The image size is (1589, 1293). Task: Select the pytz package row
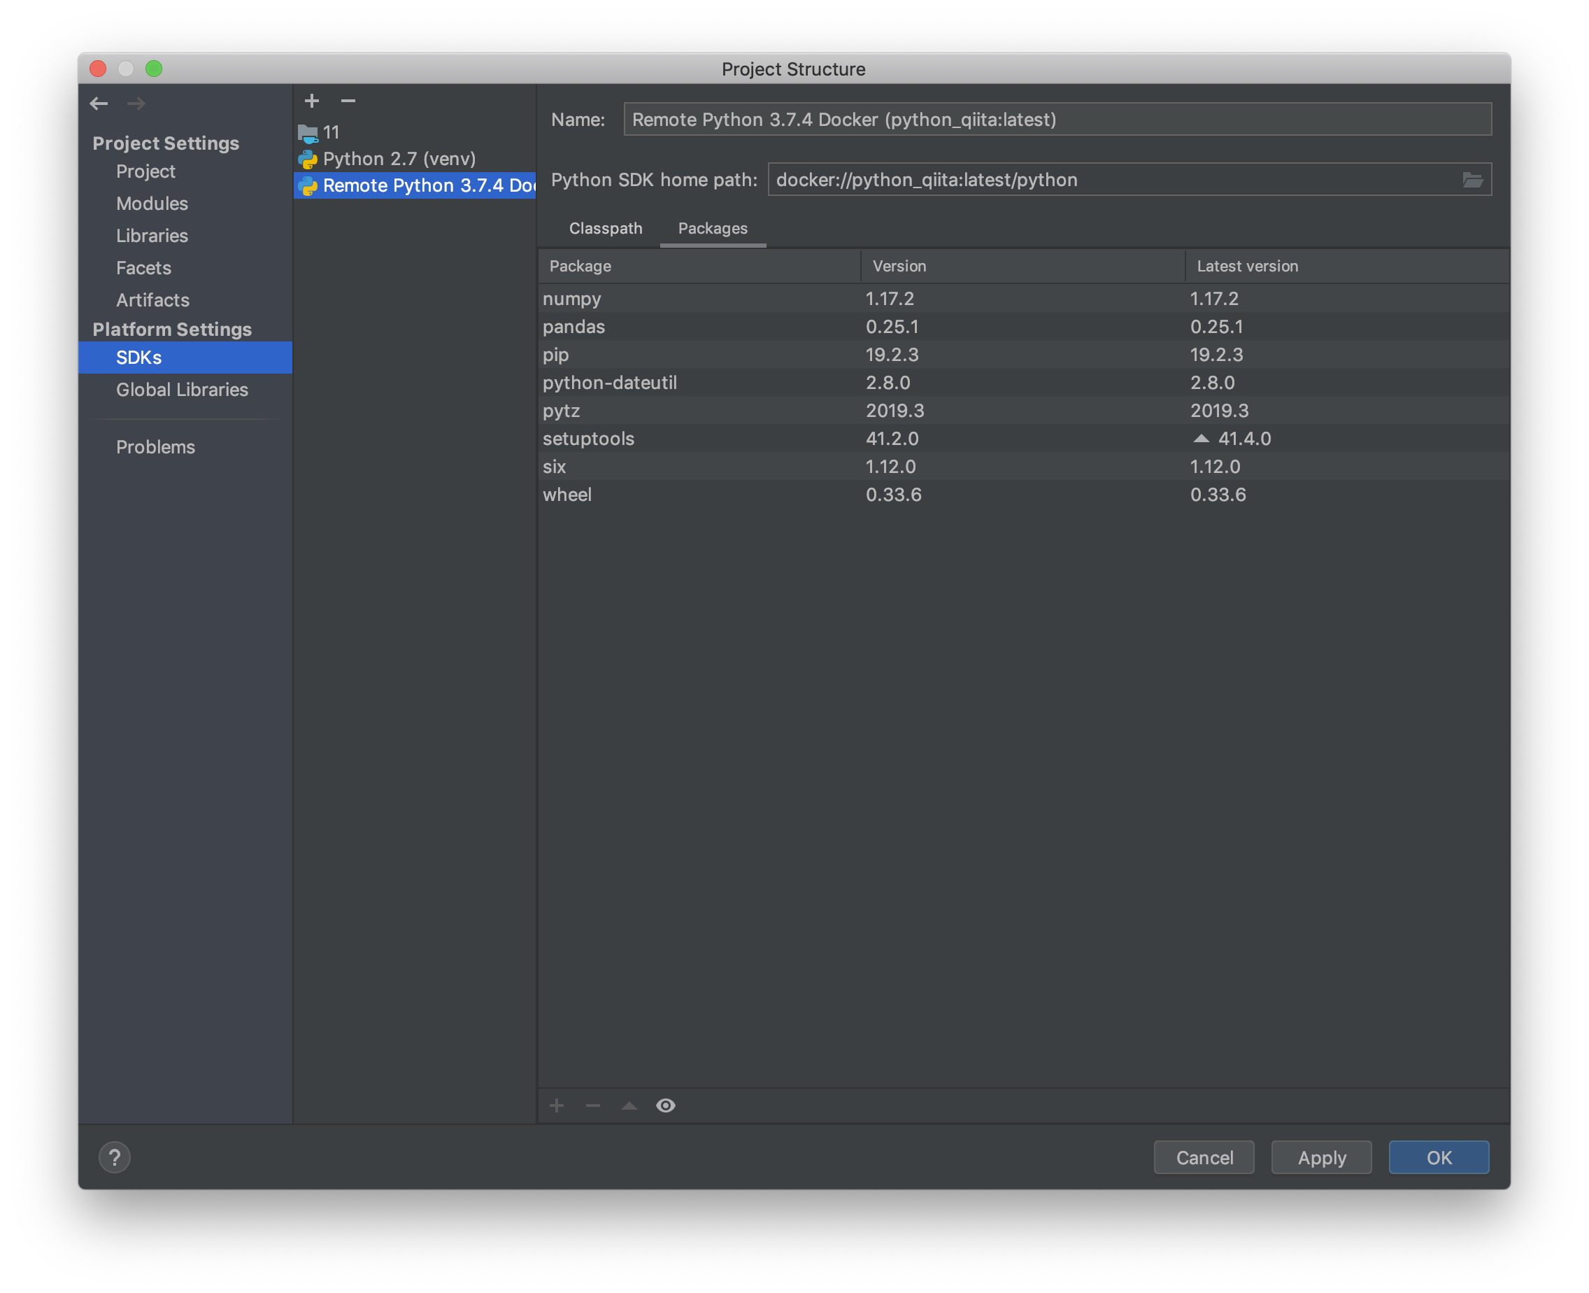[1024, 411]
